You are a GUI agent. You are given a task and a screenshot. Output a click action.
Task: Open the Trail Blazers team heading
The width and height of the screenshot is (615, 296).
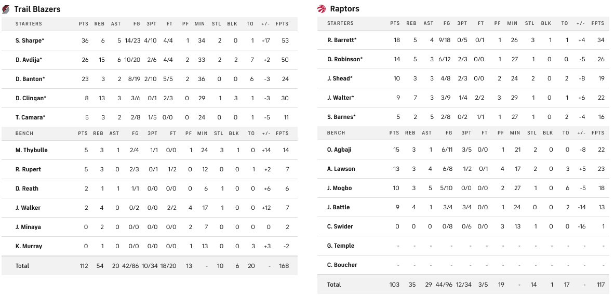click(37, 9)
